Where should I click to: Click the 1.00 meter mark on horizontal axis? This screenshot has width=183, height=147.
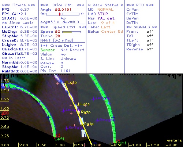[x=60, y=145]
